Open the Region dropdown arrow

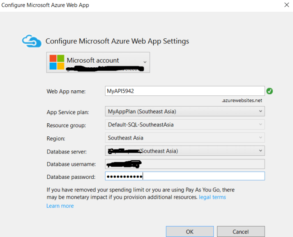tap(261, 138)
